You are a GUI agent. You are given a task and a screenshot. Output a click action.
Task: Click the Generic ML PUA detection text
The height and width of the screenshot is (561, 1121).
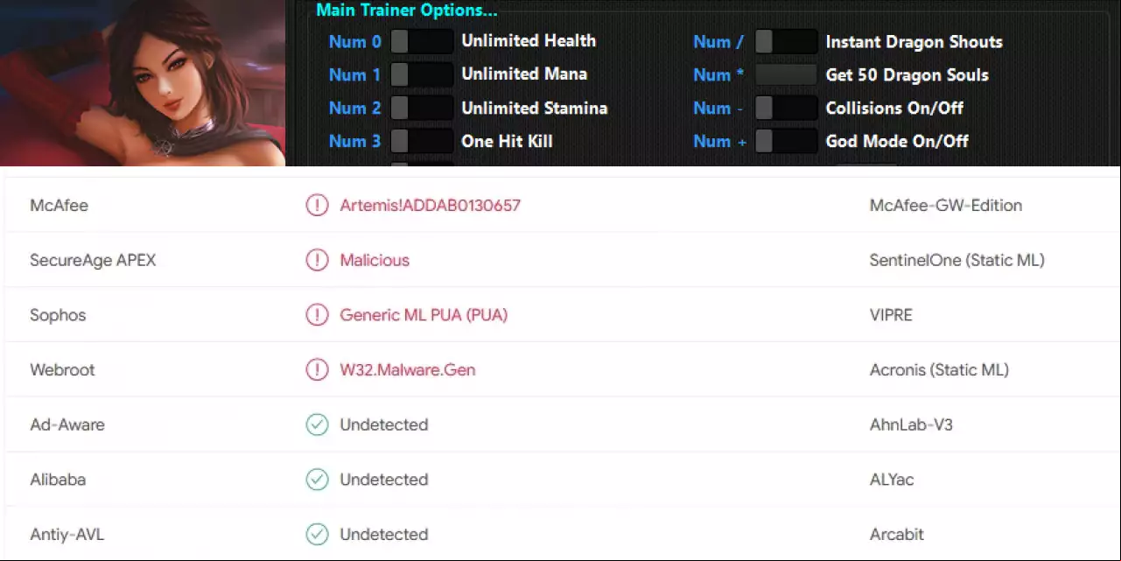pos(424,315)
